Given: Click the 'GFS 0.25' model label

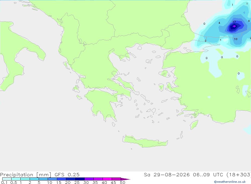Looking at the screenshot, I should coord(67,175).
